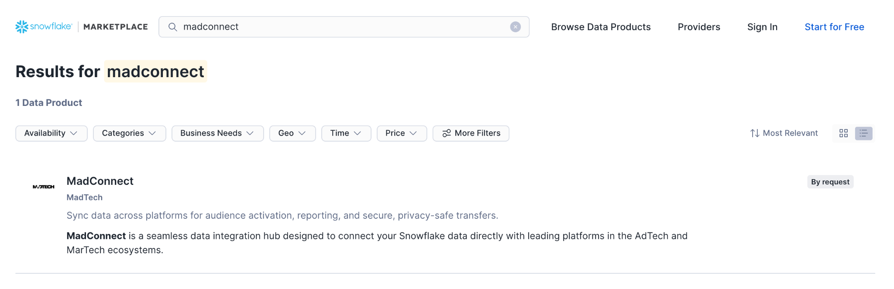This screenshot has height=289, width=894.
Task: Open the Geo filter dropdown
Action: tap(292, 133)
